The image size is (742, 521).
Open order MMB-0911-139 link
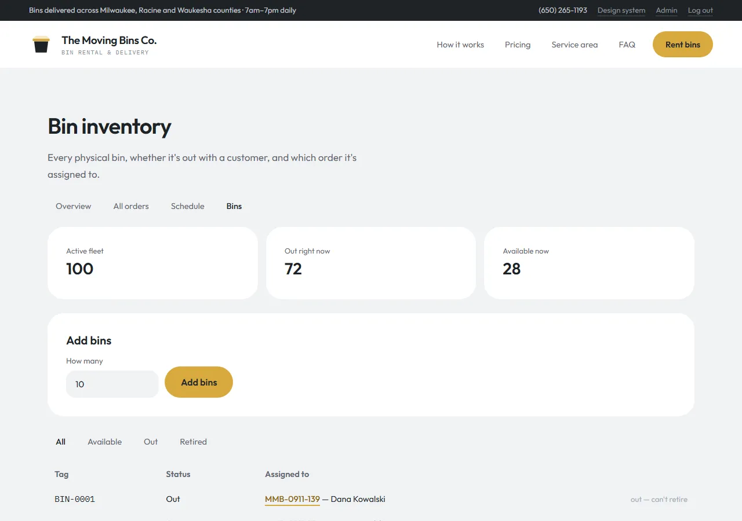click(x=292, y=499)
